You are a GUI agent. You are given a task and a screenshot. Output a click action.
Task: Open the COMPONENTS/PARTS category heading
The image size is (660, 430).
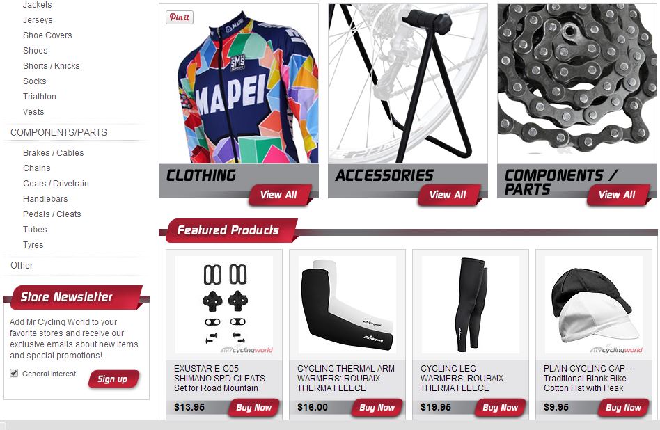(59, 132)
